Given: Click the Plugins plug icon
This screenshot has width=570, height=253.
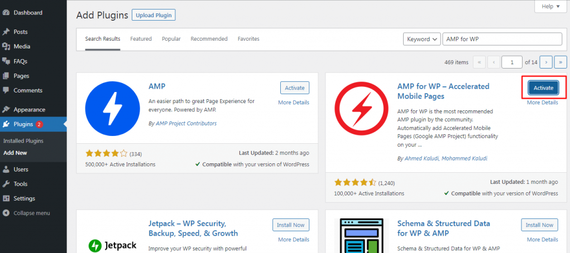Looking at the screenshot, I should pos(6,124).
